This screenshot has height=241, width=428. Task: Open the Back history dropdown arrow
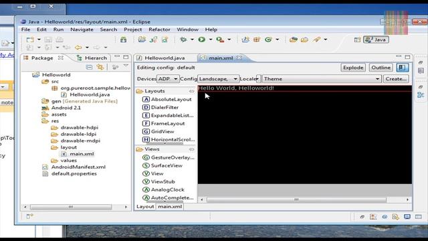click(87, 48)
